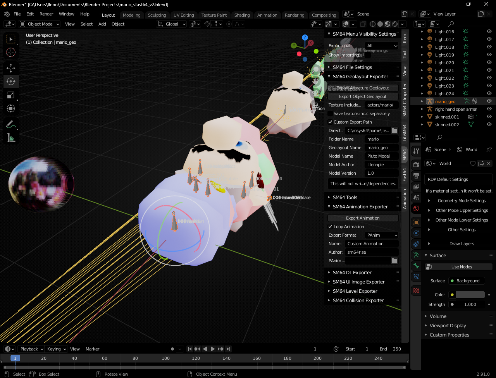Toggle Loop Animation checkbox
This screenshot has width=496, height=378.
(x=330, y=227)
